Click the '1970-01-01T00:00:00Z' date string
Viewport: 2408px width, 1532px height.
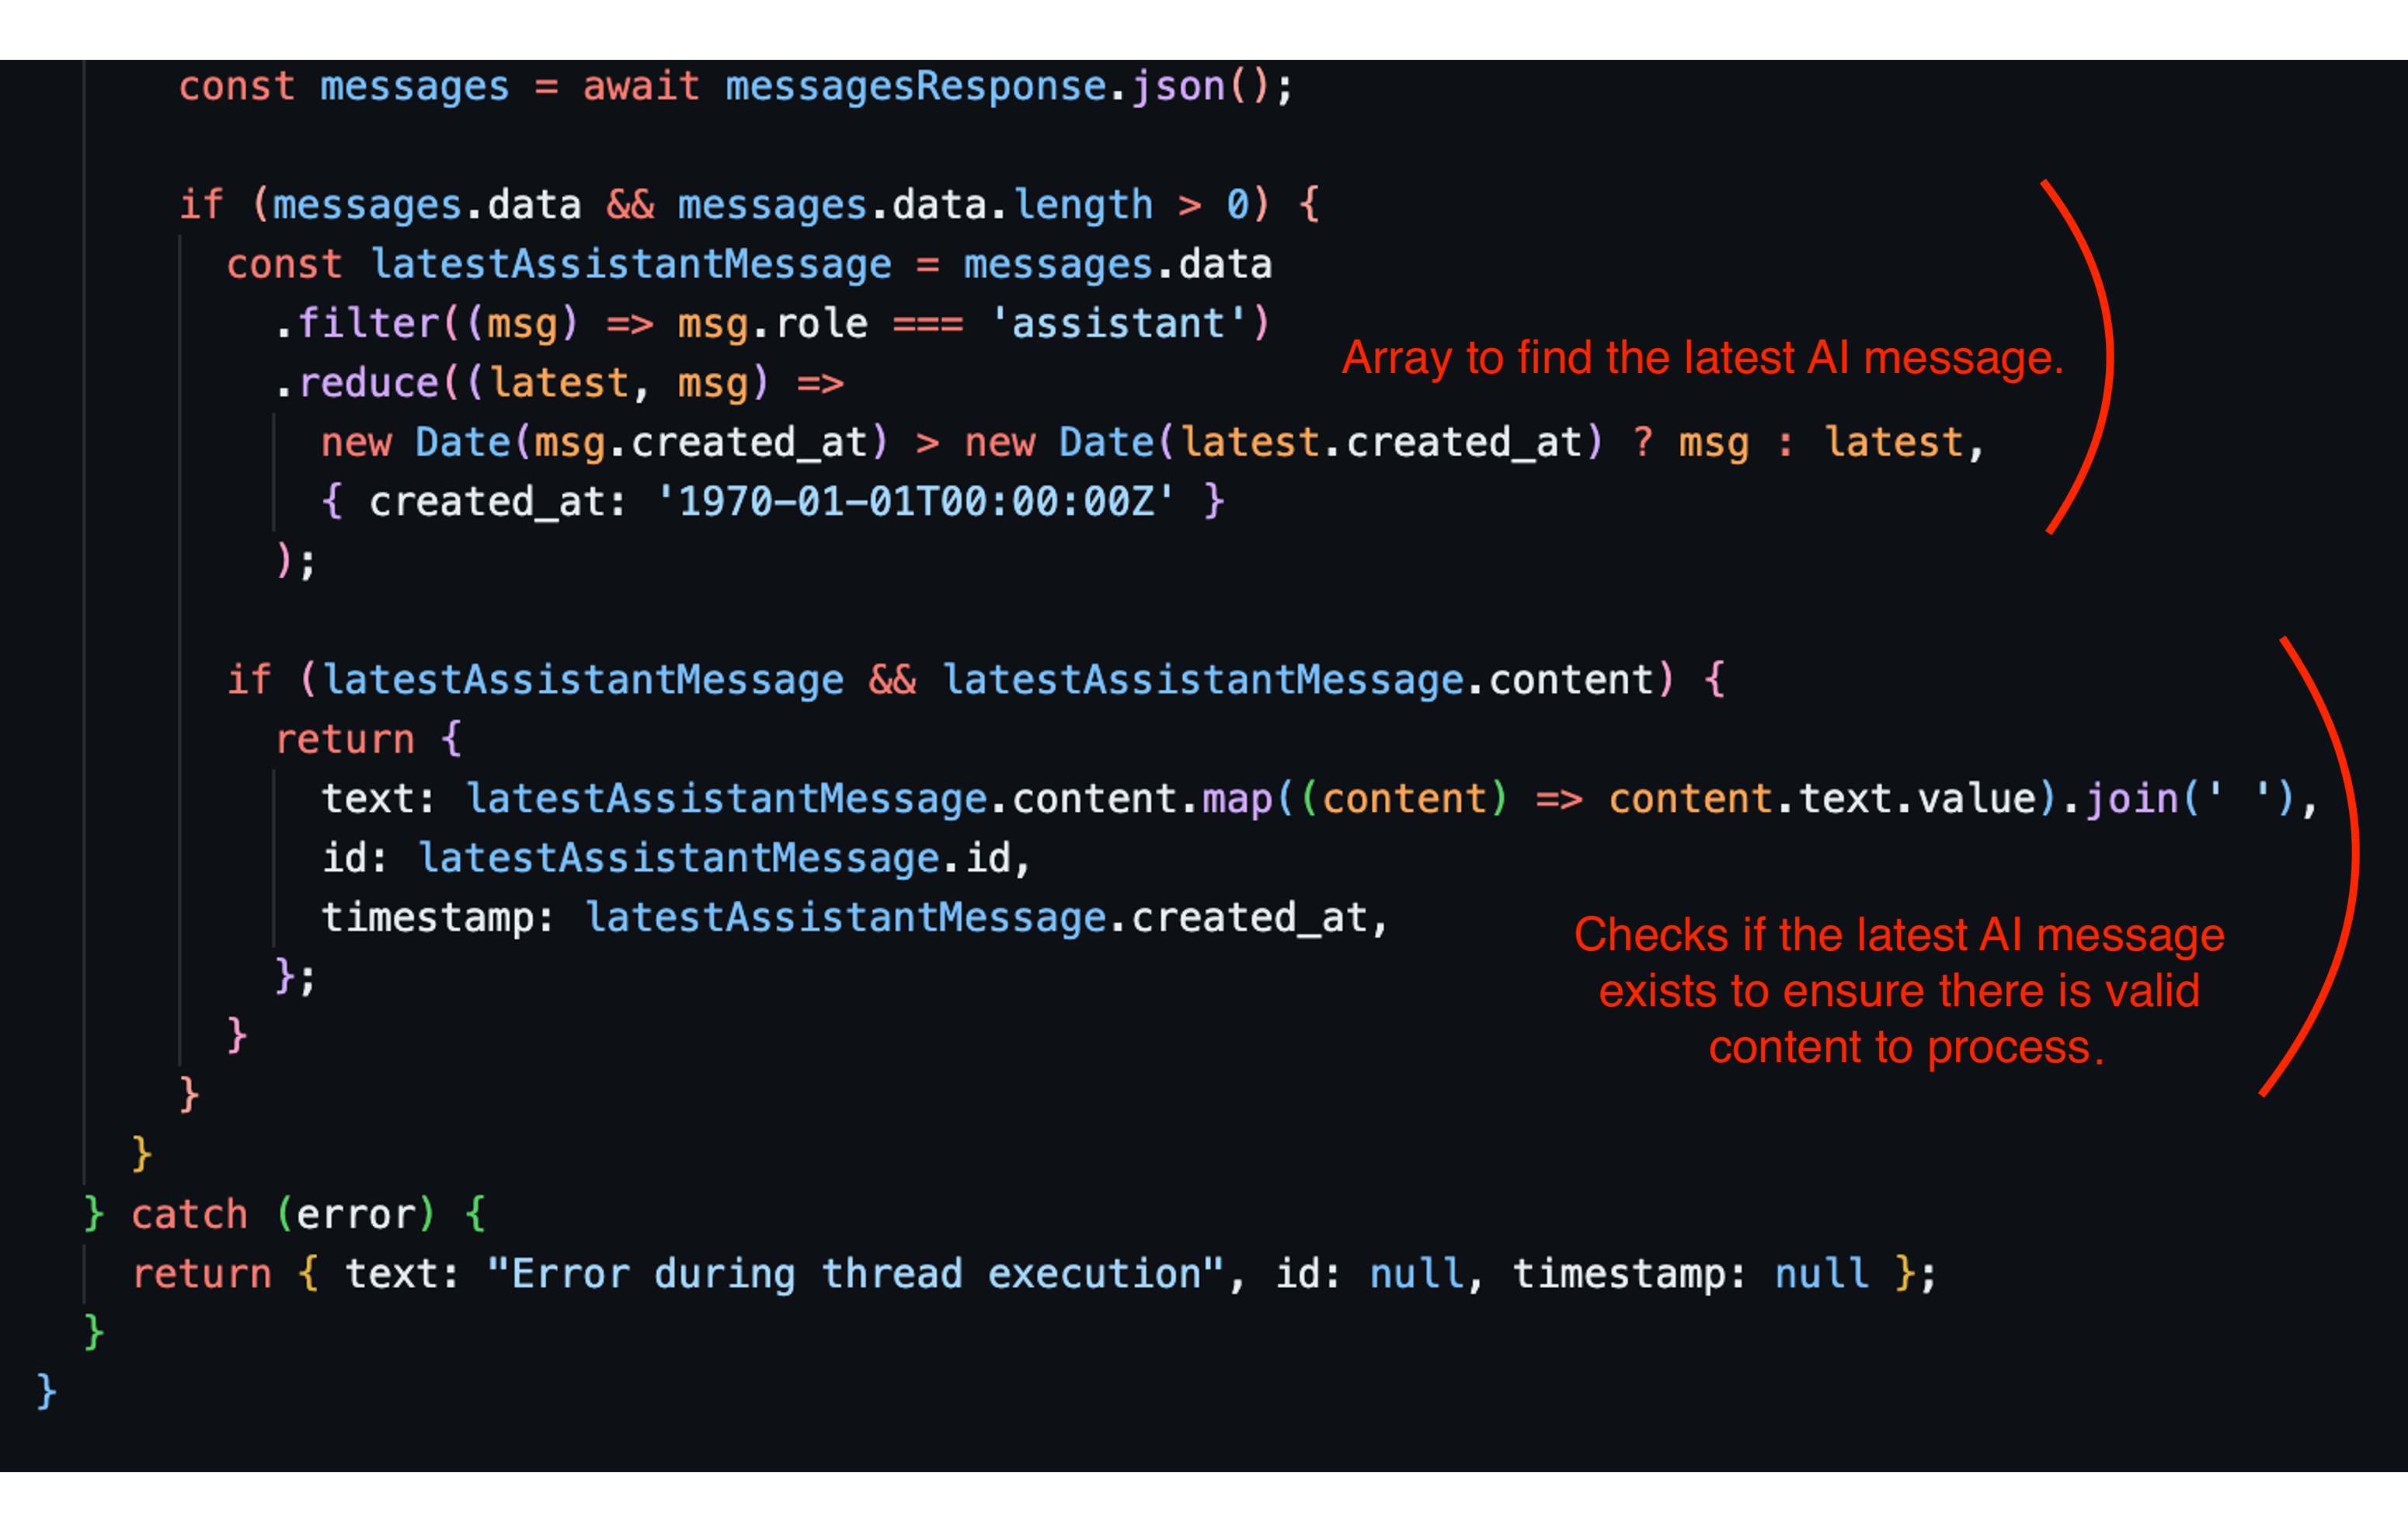click(916, 502)
